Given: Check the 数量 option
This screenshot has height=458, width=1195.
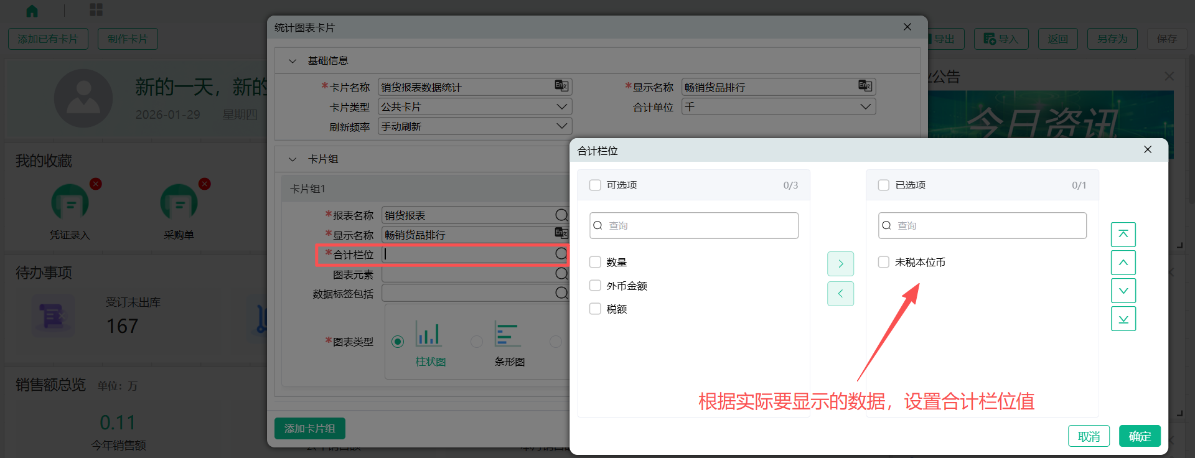Looking at the screenshot, I should [595, 263].
